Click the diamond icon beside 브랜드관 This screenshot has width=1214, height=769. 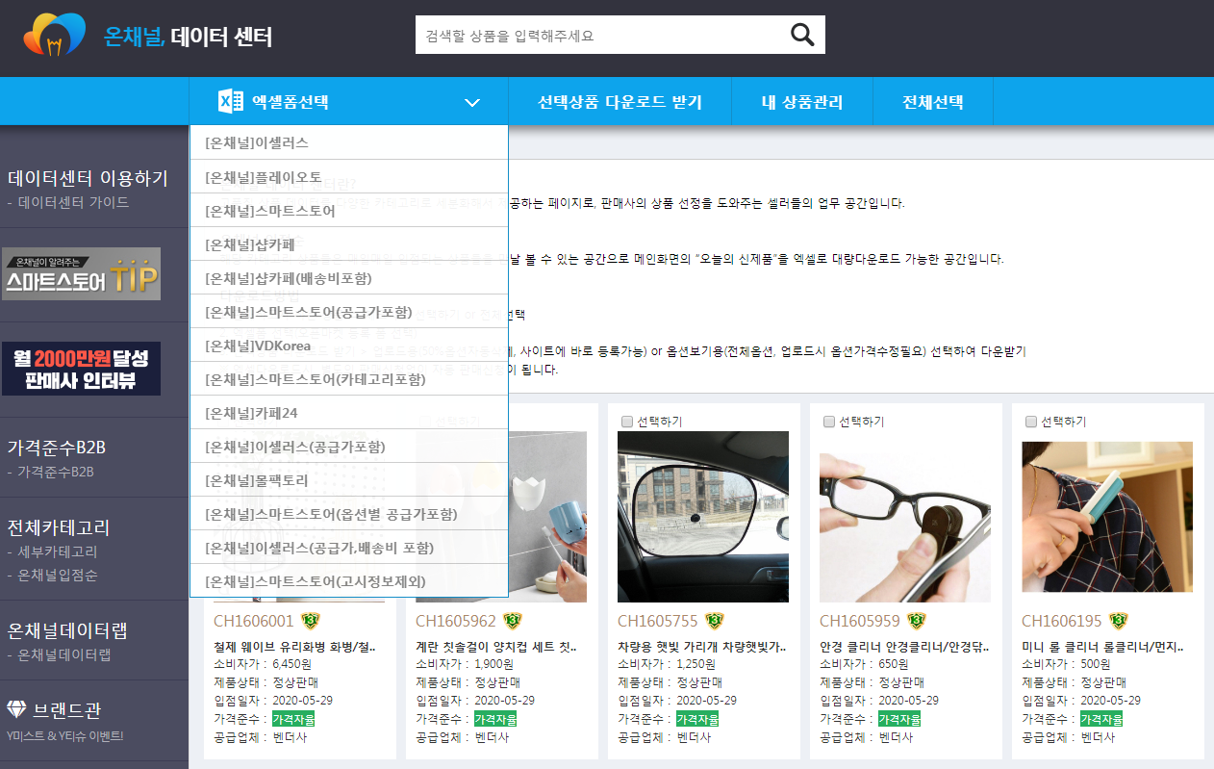tap(17, 709)
